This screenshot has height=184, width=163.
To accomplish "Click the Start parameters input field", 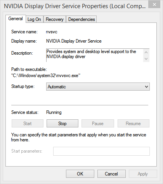I will click(x=101, y=151).
